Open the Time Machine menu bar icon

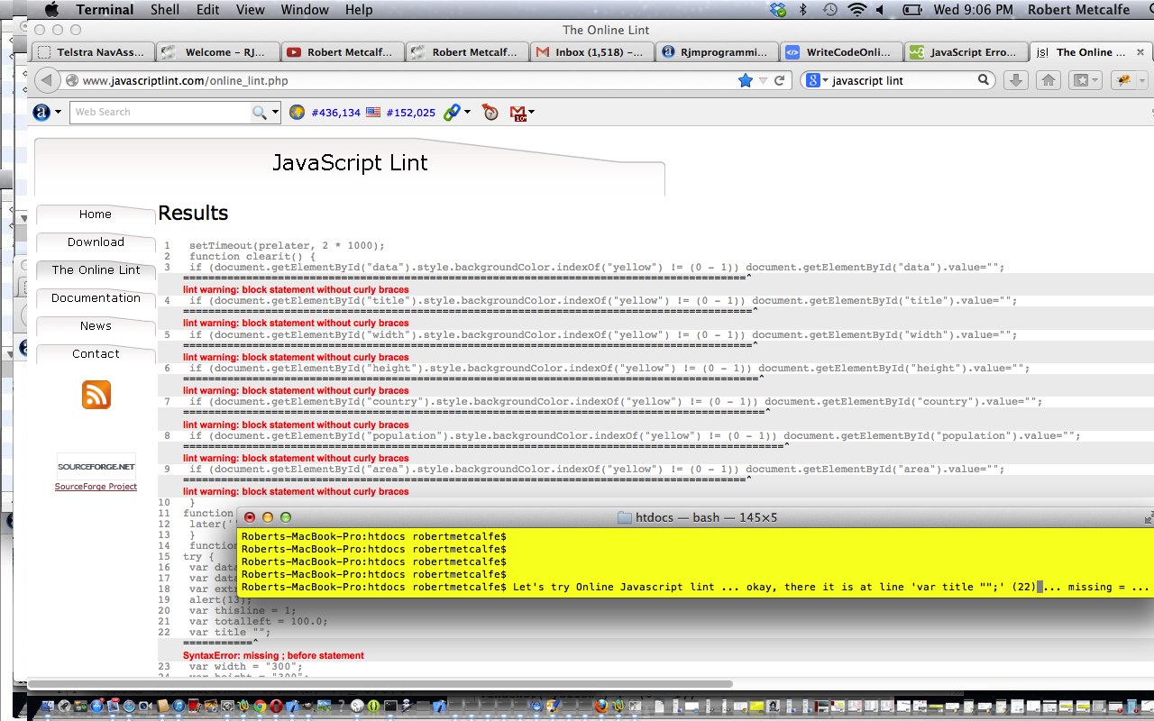click(829, 10)
